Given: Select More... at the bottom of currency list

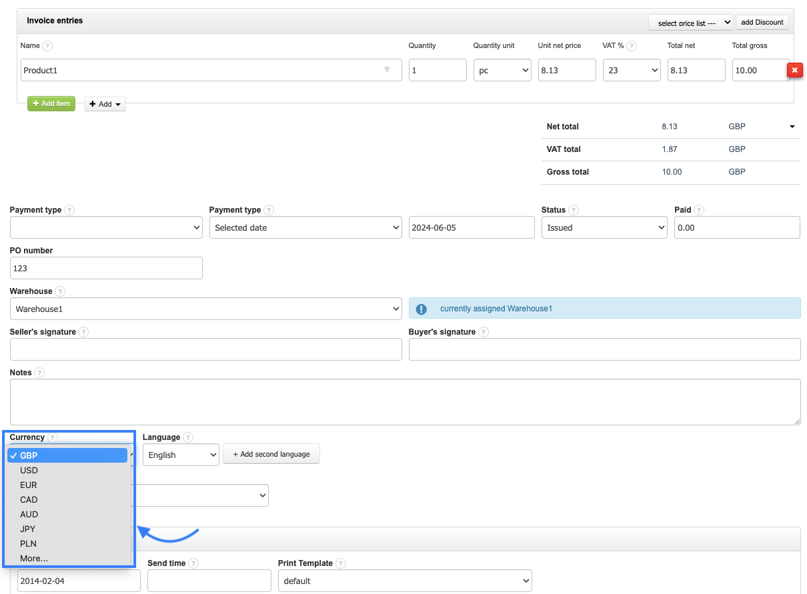Looking at the screenshot, I should coord(34,558).
